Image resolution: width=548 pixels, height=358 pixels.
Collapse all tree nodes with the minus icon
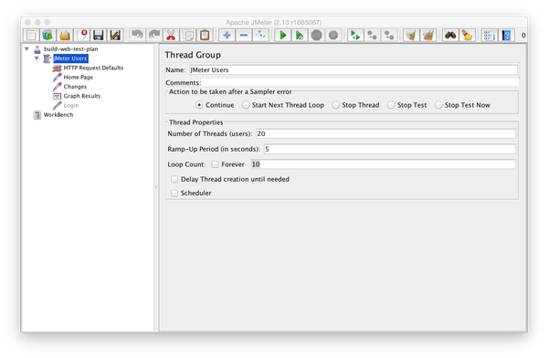click(x=244, y=36)
